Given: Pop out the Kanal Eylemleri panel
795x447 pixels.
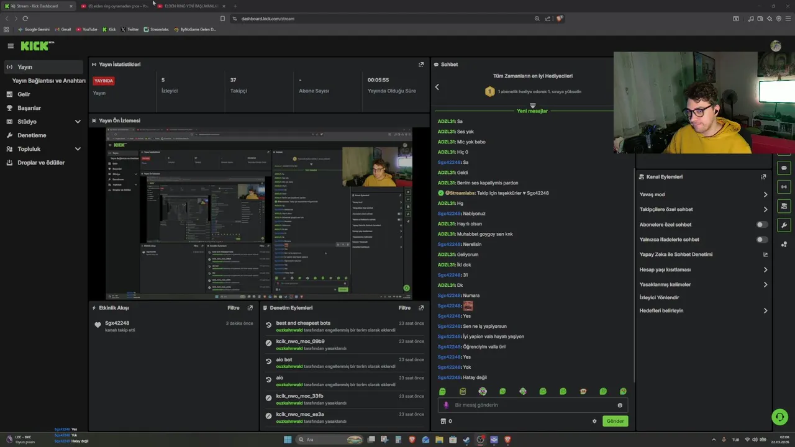Looking at the screenshot, I should [763, 177].
